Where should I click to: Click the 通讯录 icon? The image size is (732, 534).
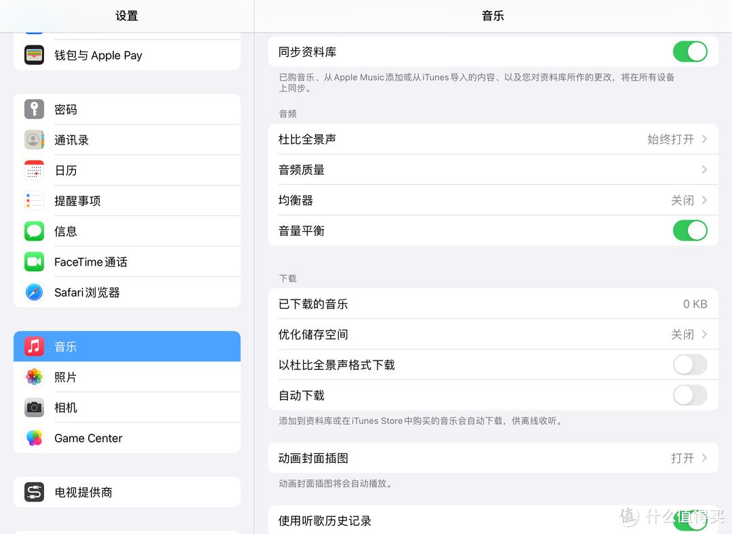(x=34, y=140)
